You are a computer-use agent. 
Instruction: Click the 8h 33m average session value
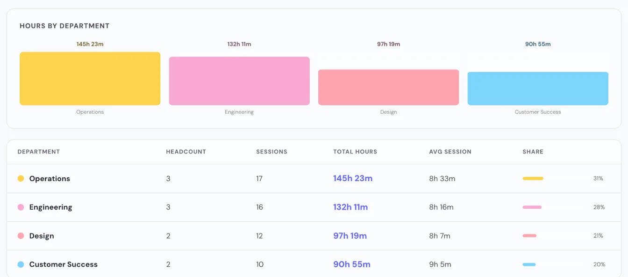442,179
